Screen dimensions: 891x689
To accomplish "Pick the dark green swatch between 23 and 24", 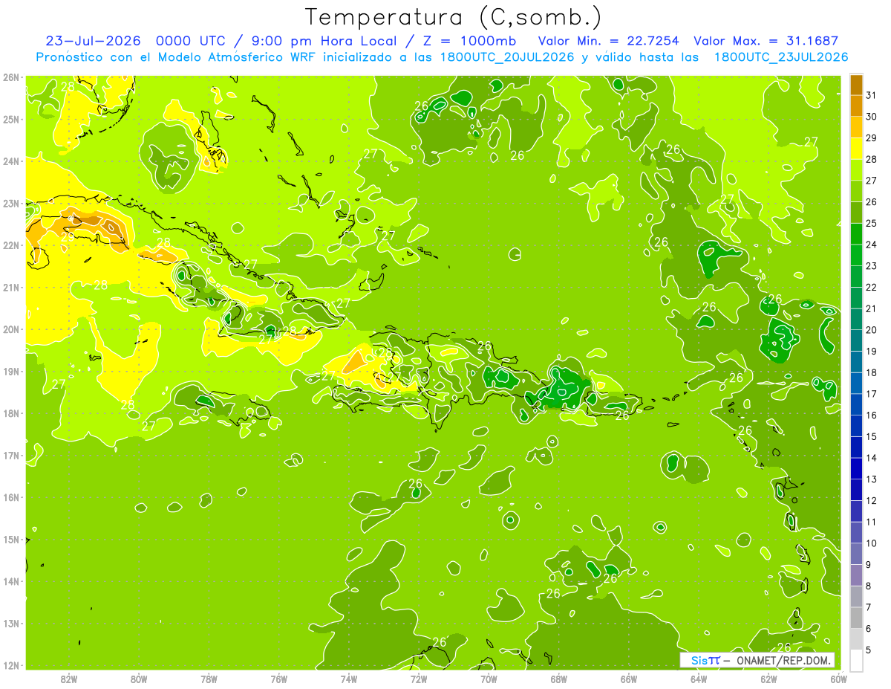I will click(x=856, y=255).
